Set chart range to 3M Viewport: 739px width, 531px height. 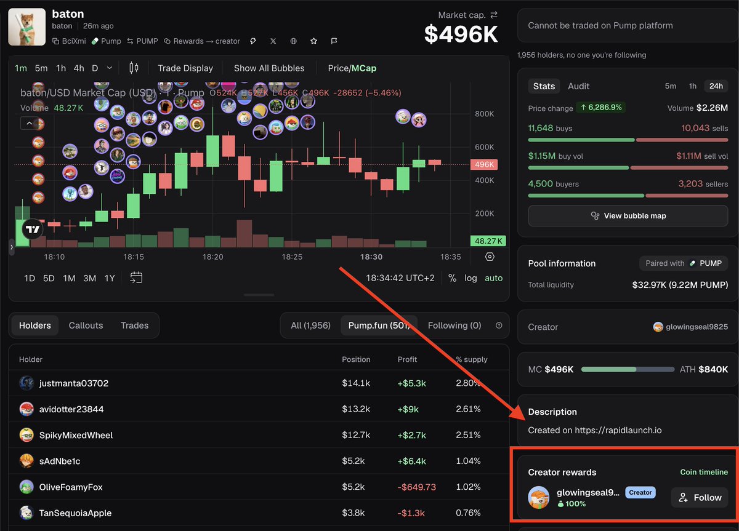click(x=89, y=278)
